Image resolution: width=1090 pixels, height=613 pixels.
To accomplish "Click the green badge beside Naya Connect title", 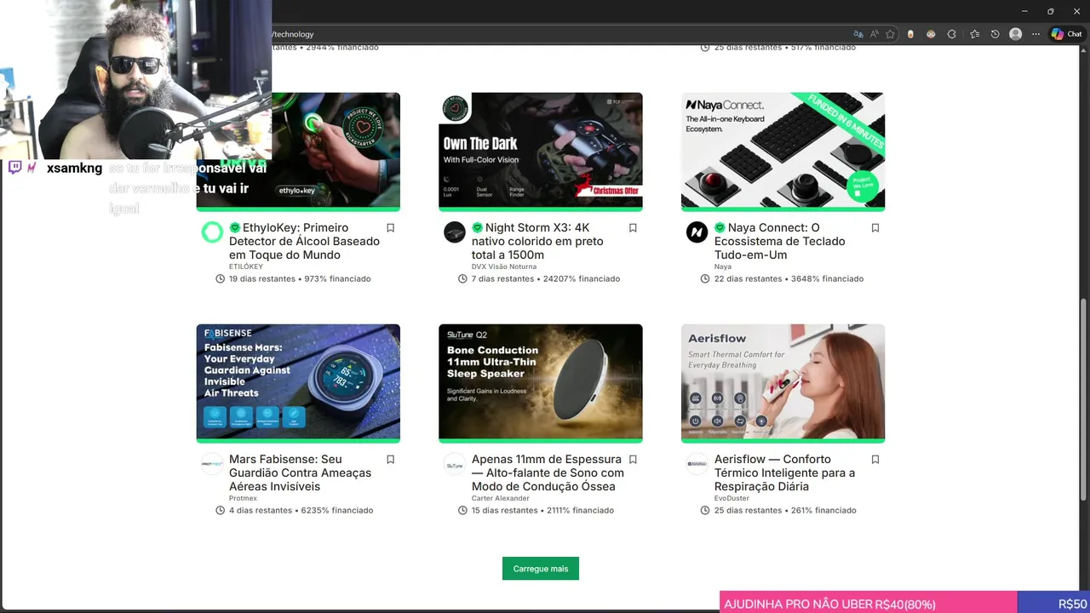I will (x=720, y=228).
